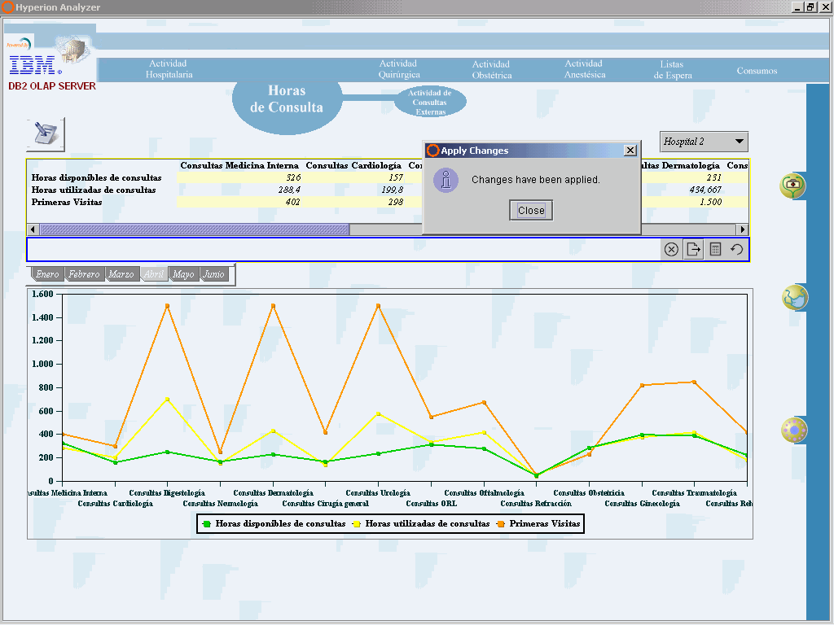Select the Mayo month tab
The width and height of the screenshot is (834, 625).
point(183,275)
